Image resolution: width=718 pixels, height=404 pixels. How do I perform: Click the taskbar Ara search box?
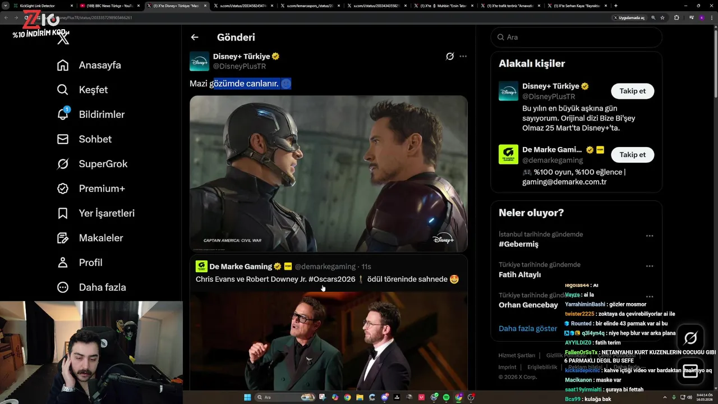[286, 397]
